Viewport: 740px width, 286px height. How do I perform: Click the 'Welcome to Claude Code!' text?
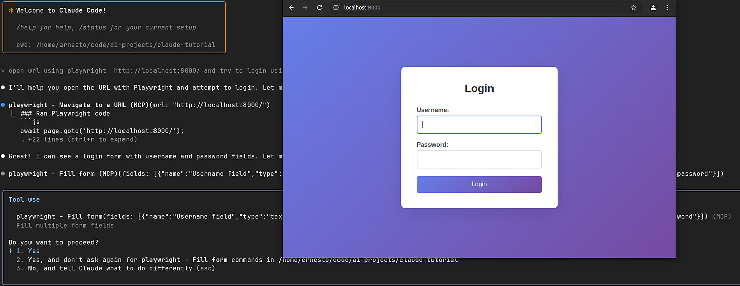[x=61, y=10]
